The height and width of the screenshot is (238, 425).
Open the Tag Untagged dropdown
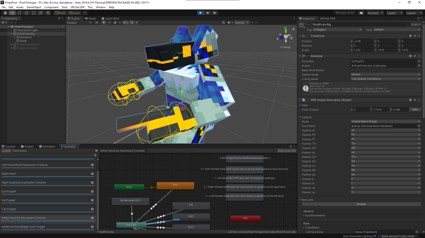[x=337, y=30]
